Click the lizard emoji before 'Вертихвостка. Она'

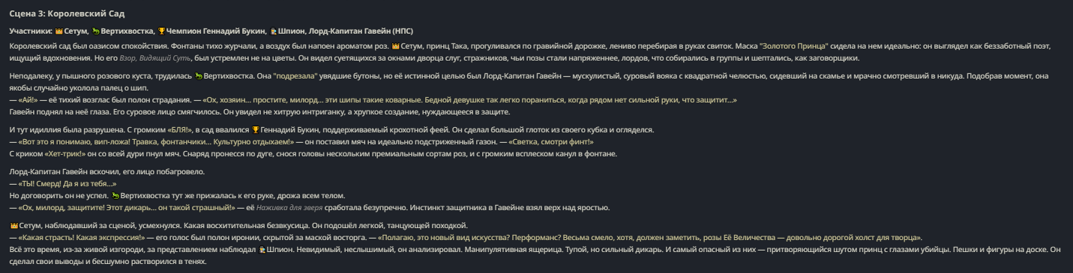click(x=199, y=76)
